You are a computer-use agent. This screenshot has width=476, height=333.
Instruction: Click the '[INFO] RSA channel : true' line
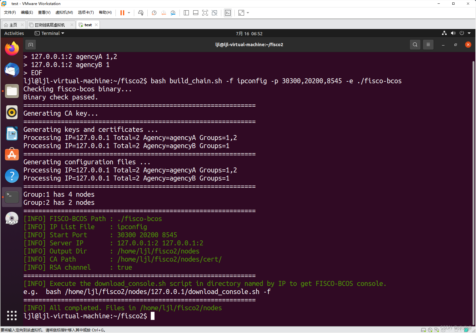(78, 267)
